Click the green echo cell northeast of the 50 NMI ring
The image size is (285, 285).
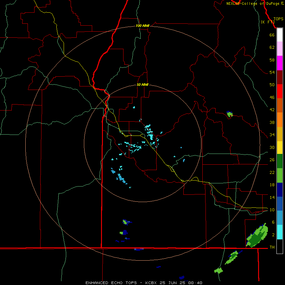click(230, 114)
